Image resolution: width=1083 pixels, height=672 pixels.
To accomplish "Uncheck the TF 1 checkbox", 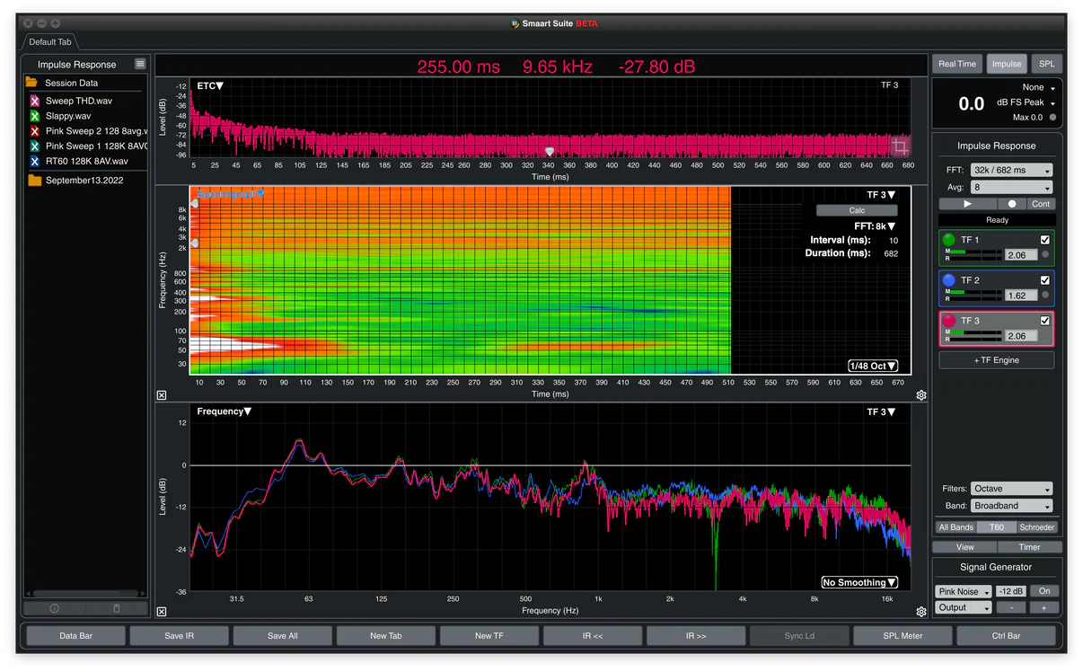I will tap(1044, 240).
